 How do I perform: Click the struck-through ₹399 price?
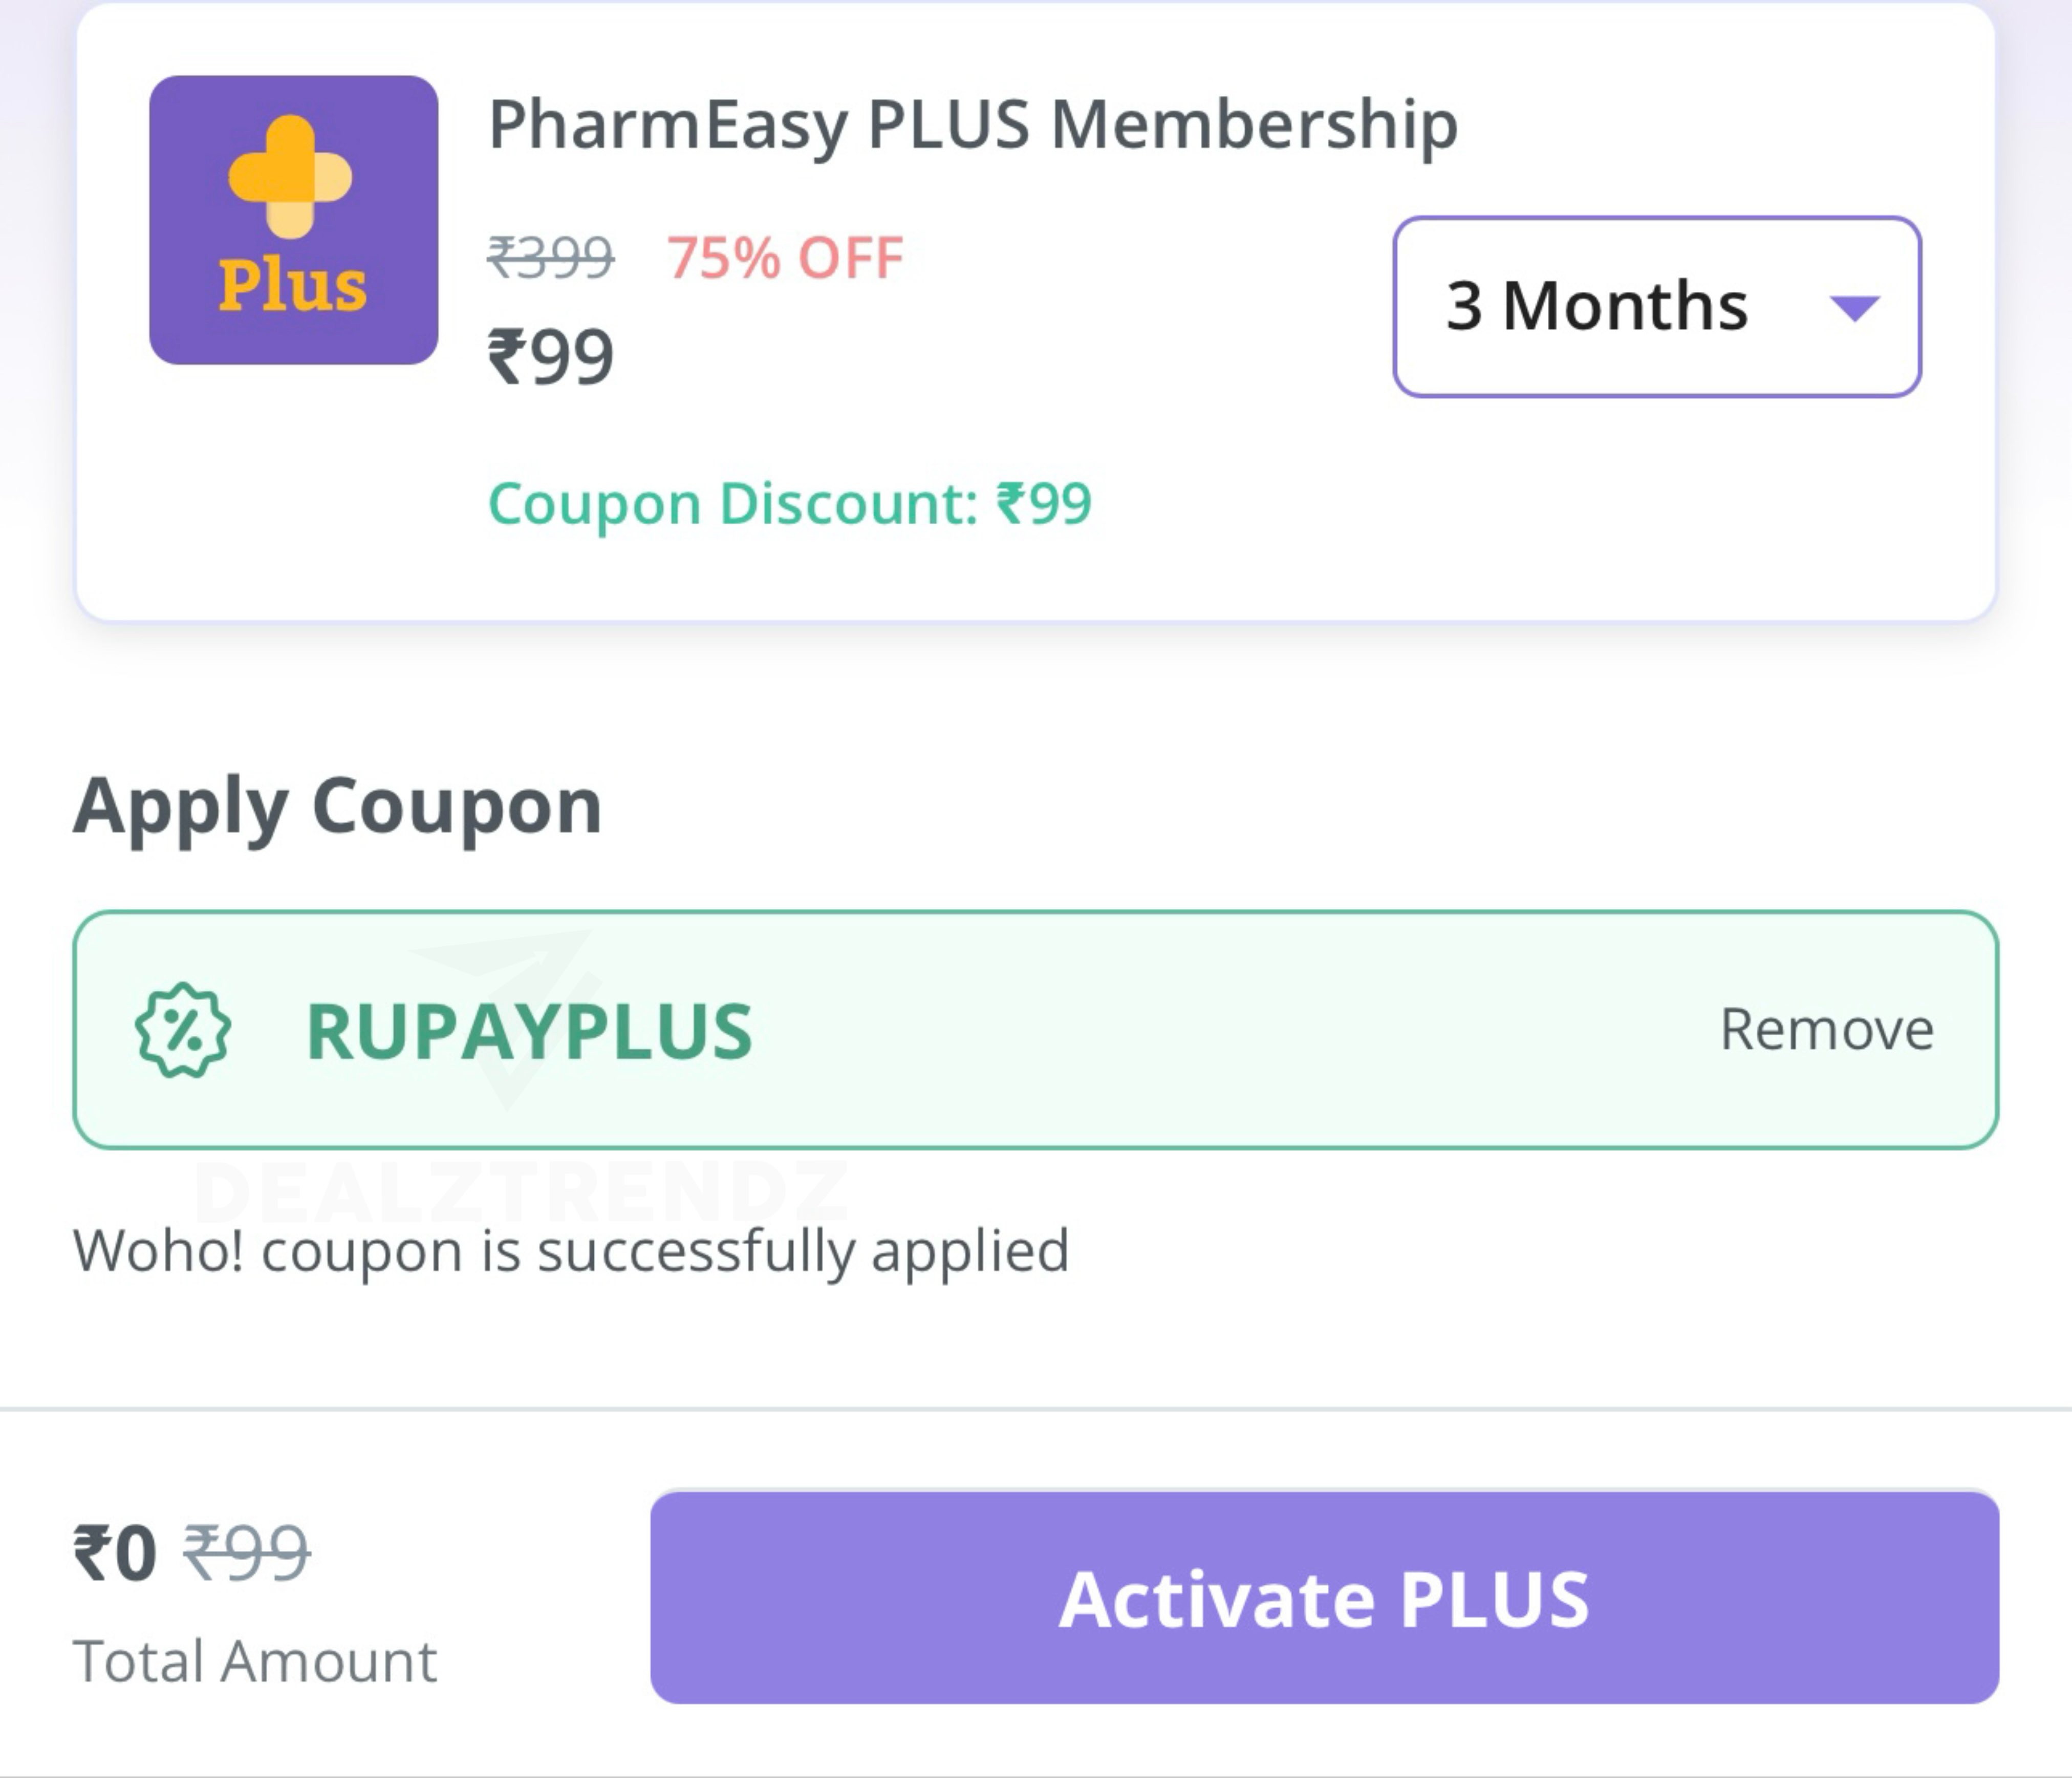(x=551, y=258)
